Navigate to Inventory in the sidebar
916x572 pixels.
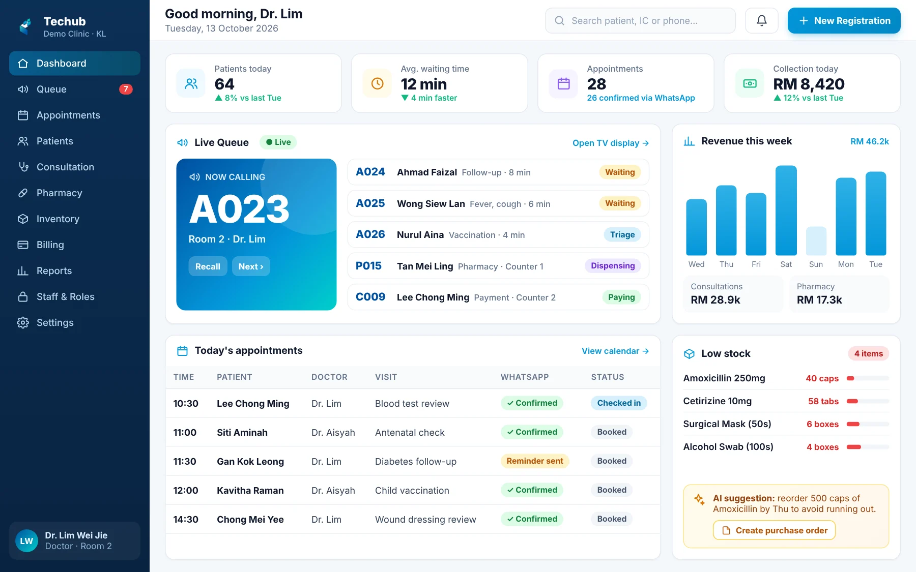tap(75, 219)
